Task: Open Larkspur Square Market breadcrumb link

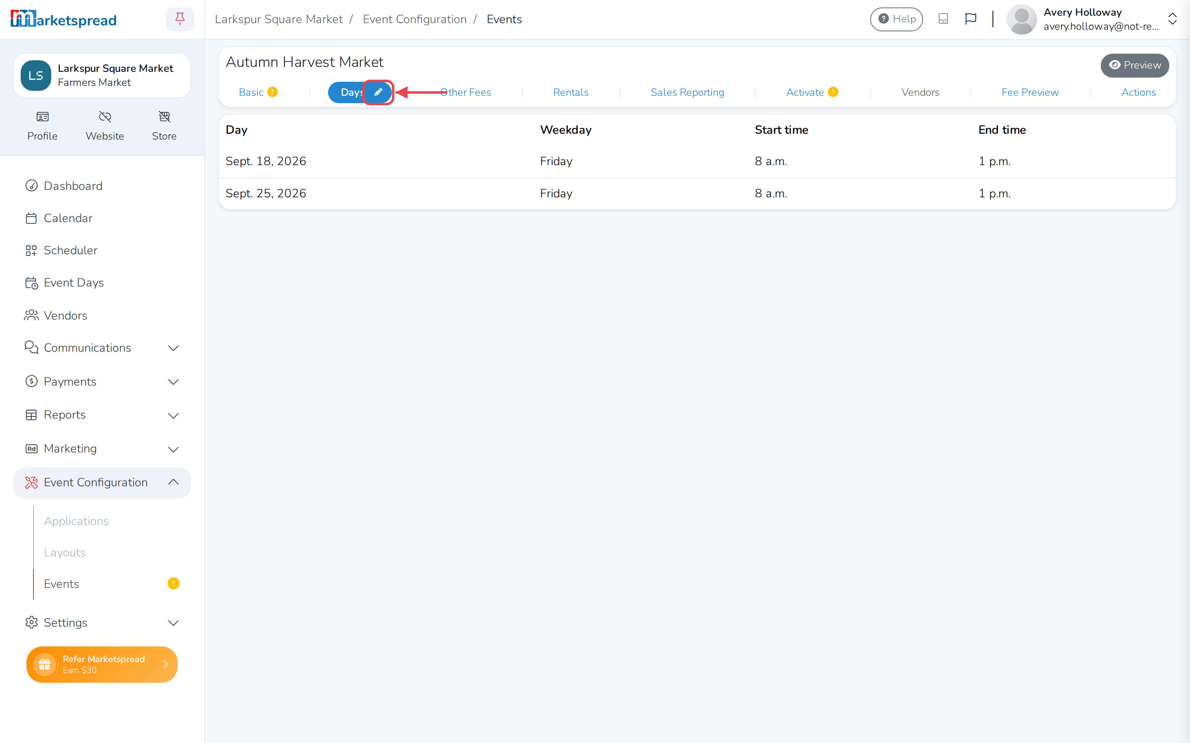Action: pos(278,19)
